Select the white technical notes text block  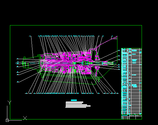pos(78,105)
